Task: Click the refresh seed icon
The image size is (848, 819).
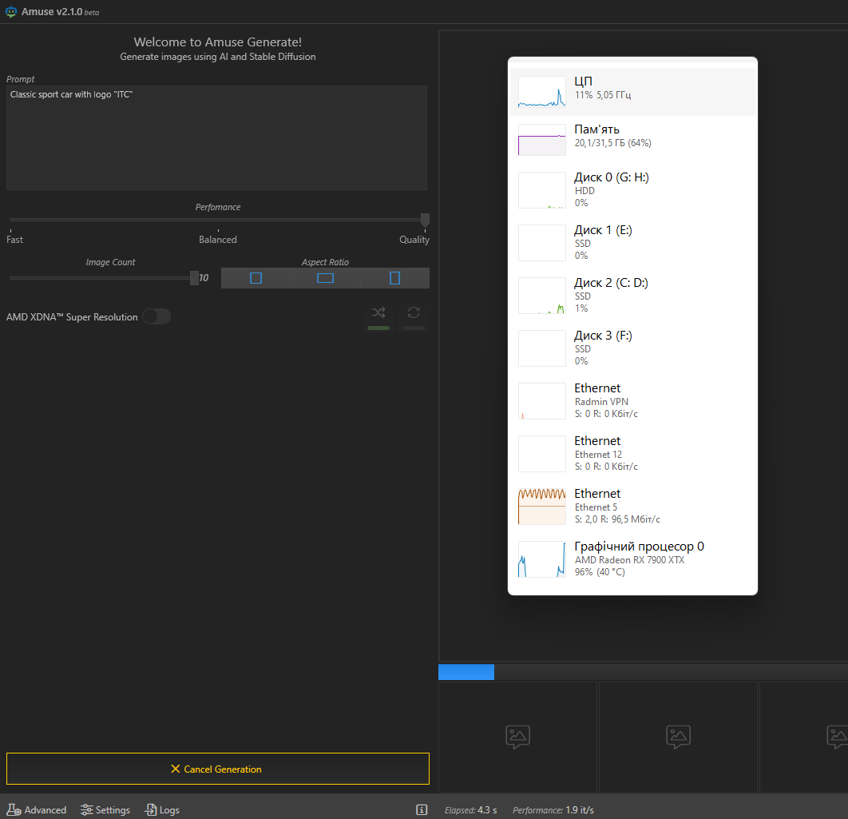Action: click(414, 313)
